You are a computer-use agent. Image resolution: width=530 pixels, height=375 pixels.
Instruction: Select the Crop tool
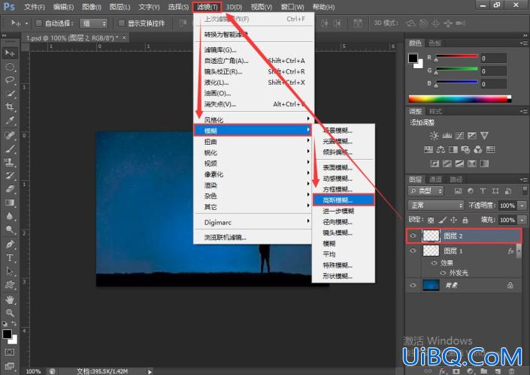10,107
